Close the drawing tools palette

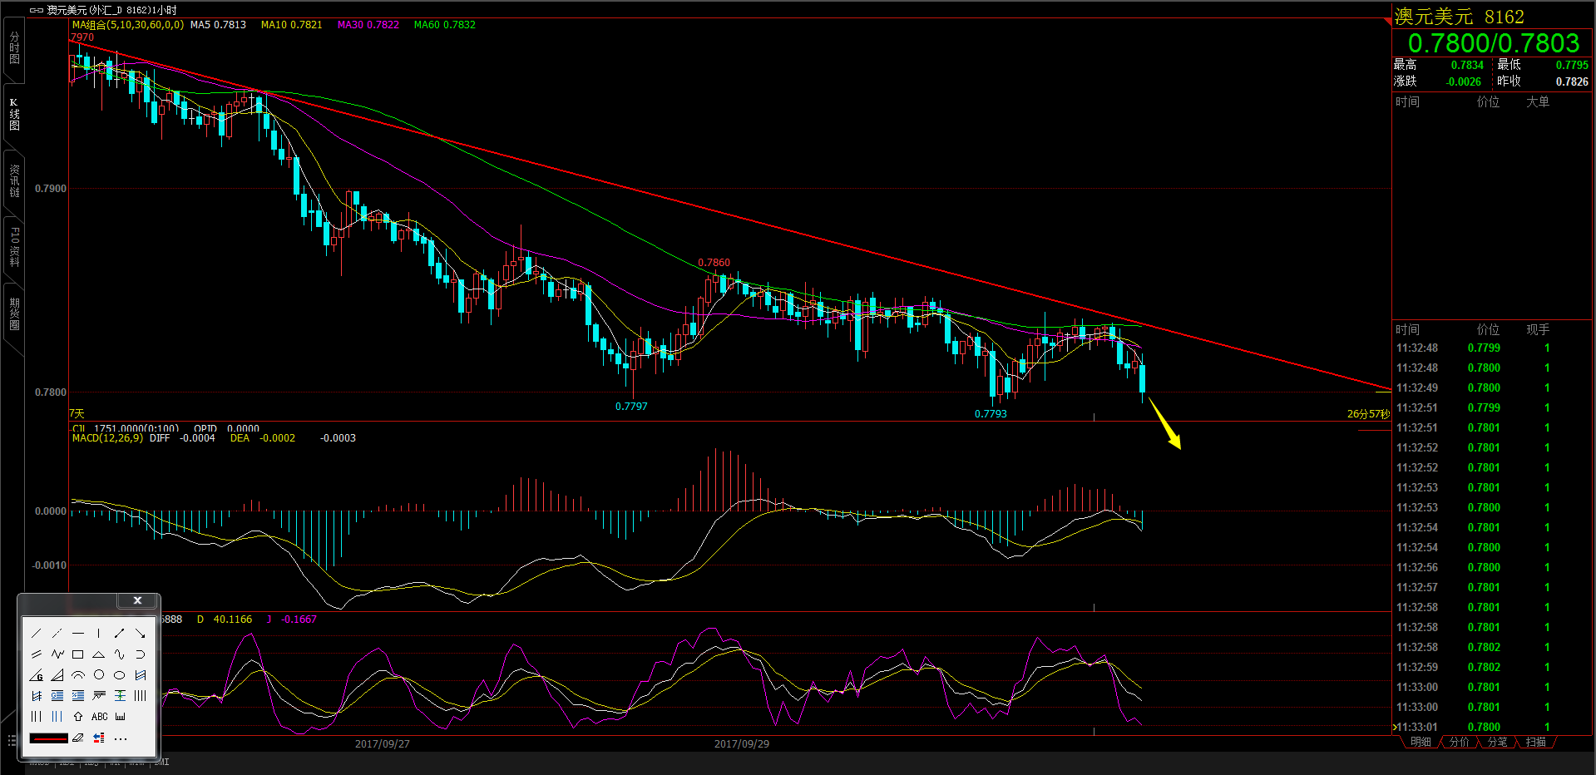pos(137,600)
